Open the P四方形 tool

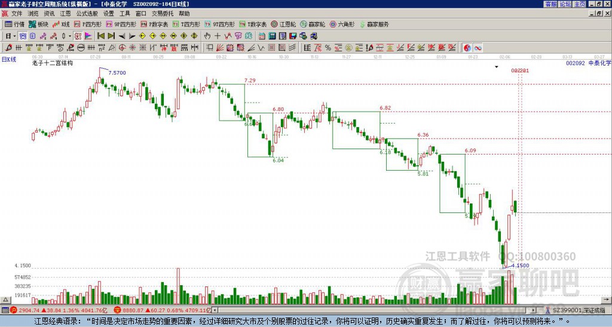[88, 24]
